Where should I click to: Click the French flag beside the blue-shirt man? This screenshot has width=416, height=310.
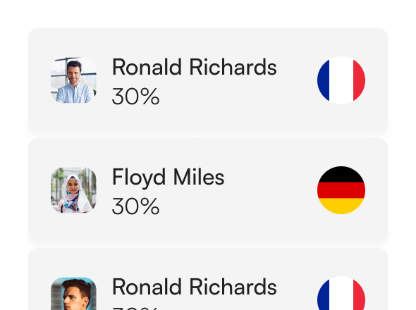coord(341,80)
